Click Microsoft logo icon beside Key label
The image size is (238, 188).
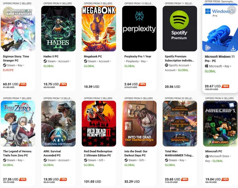[x=206, y=66]
